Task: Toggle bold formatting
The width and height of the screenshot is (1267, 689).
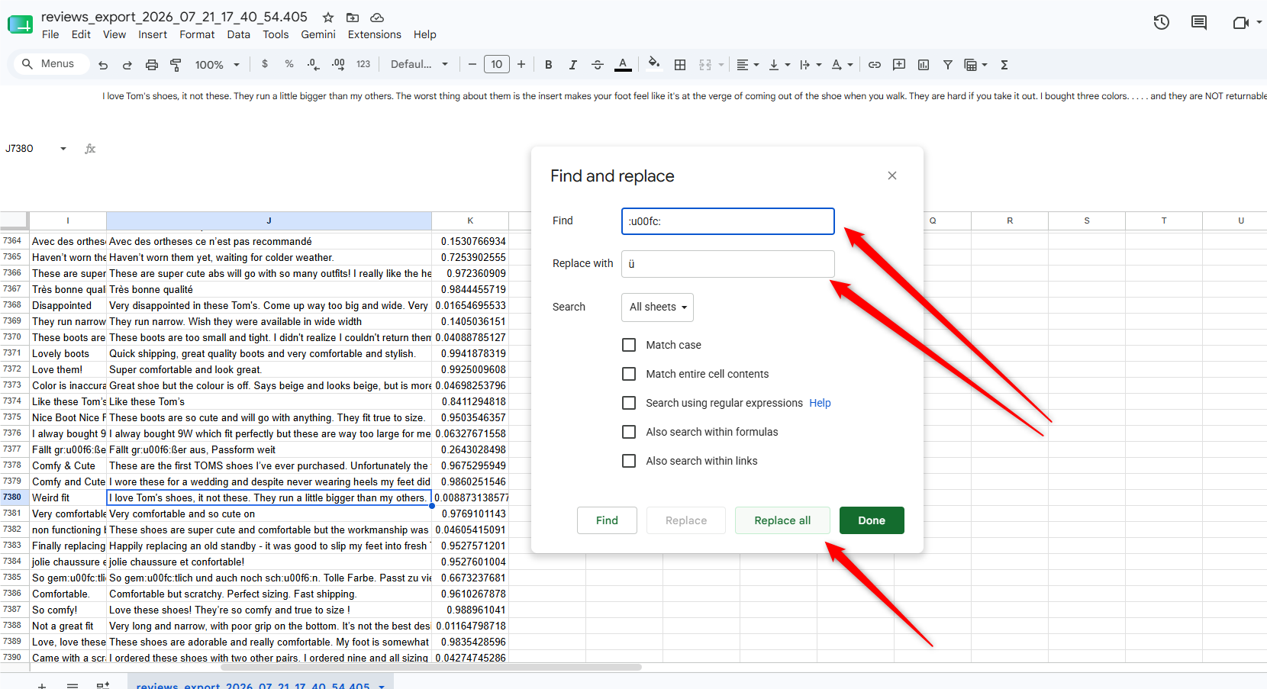Action: coord(548,65)
